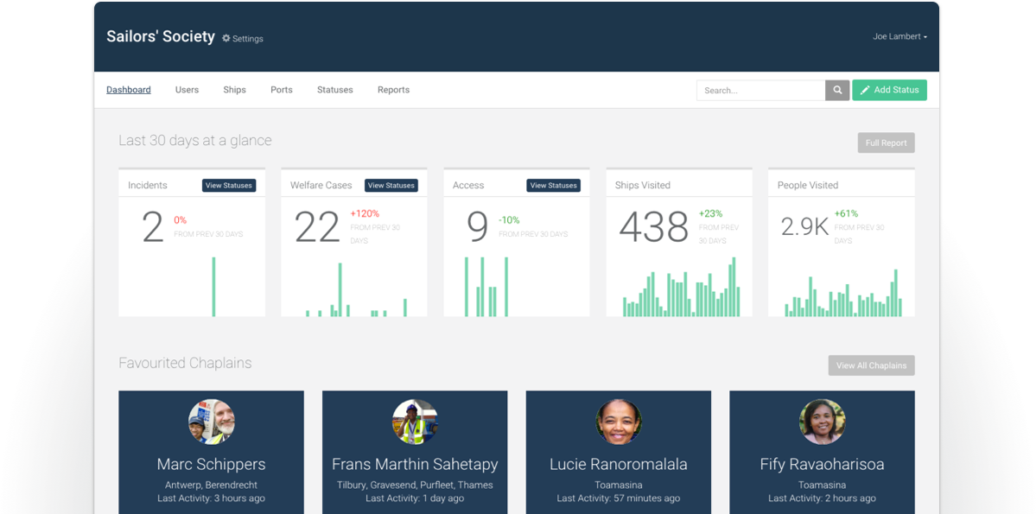Go to the Dashboard tab
The image size is (1036, 514).
point(128,90)
